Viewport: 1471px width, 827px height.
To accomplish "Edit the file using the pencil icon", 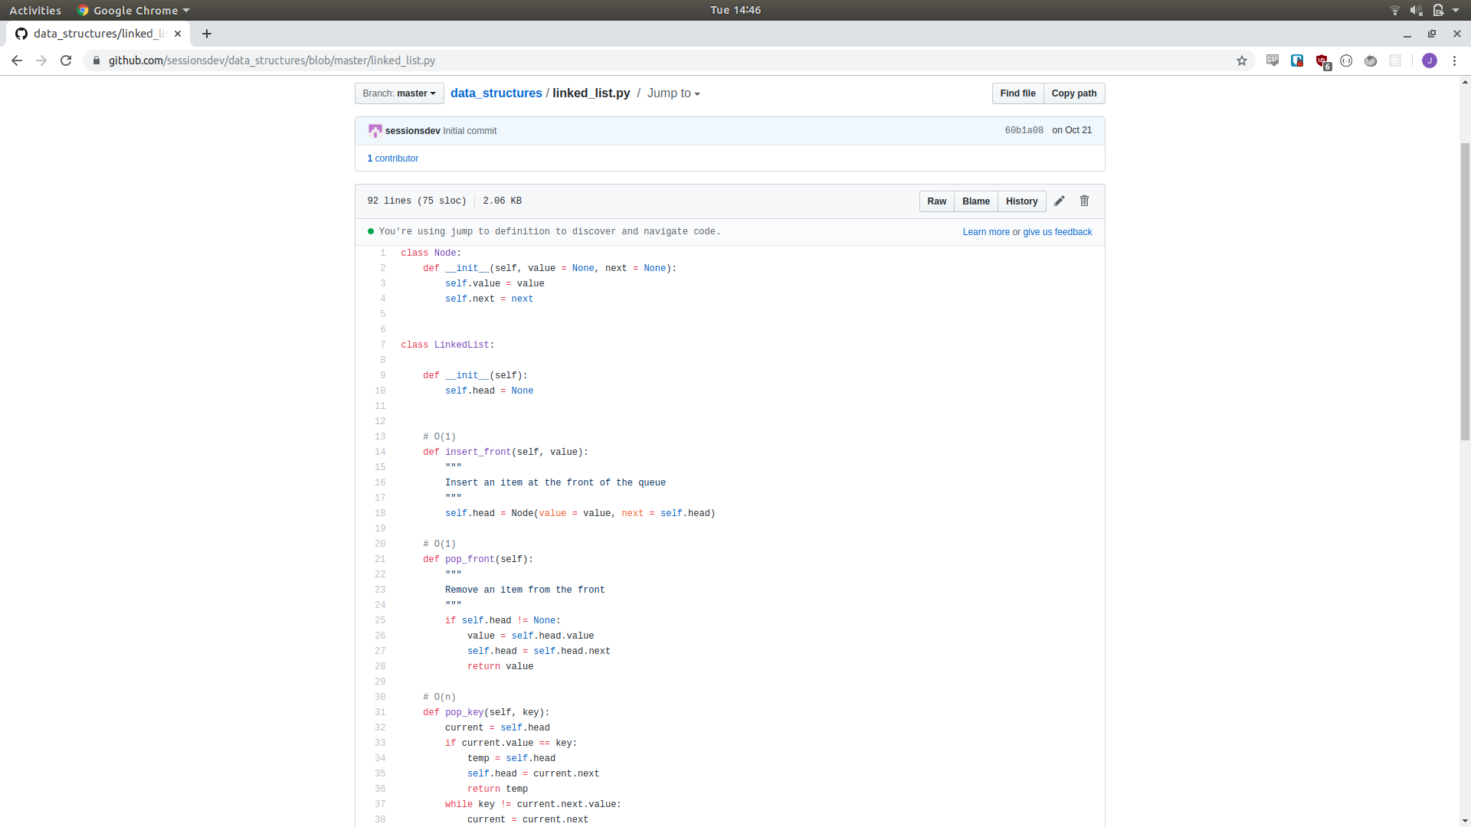I will click(1060, 201).
